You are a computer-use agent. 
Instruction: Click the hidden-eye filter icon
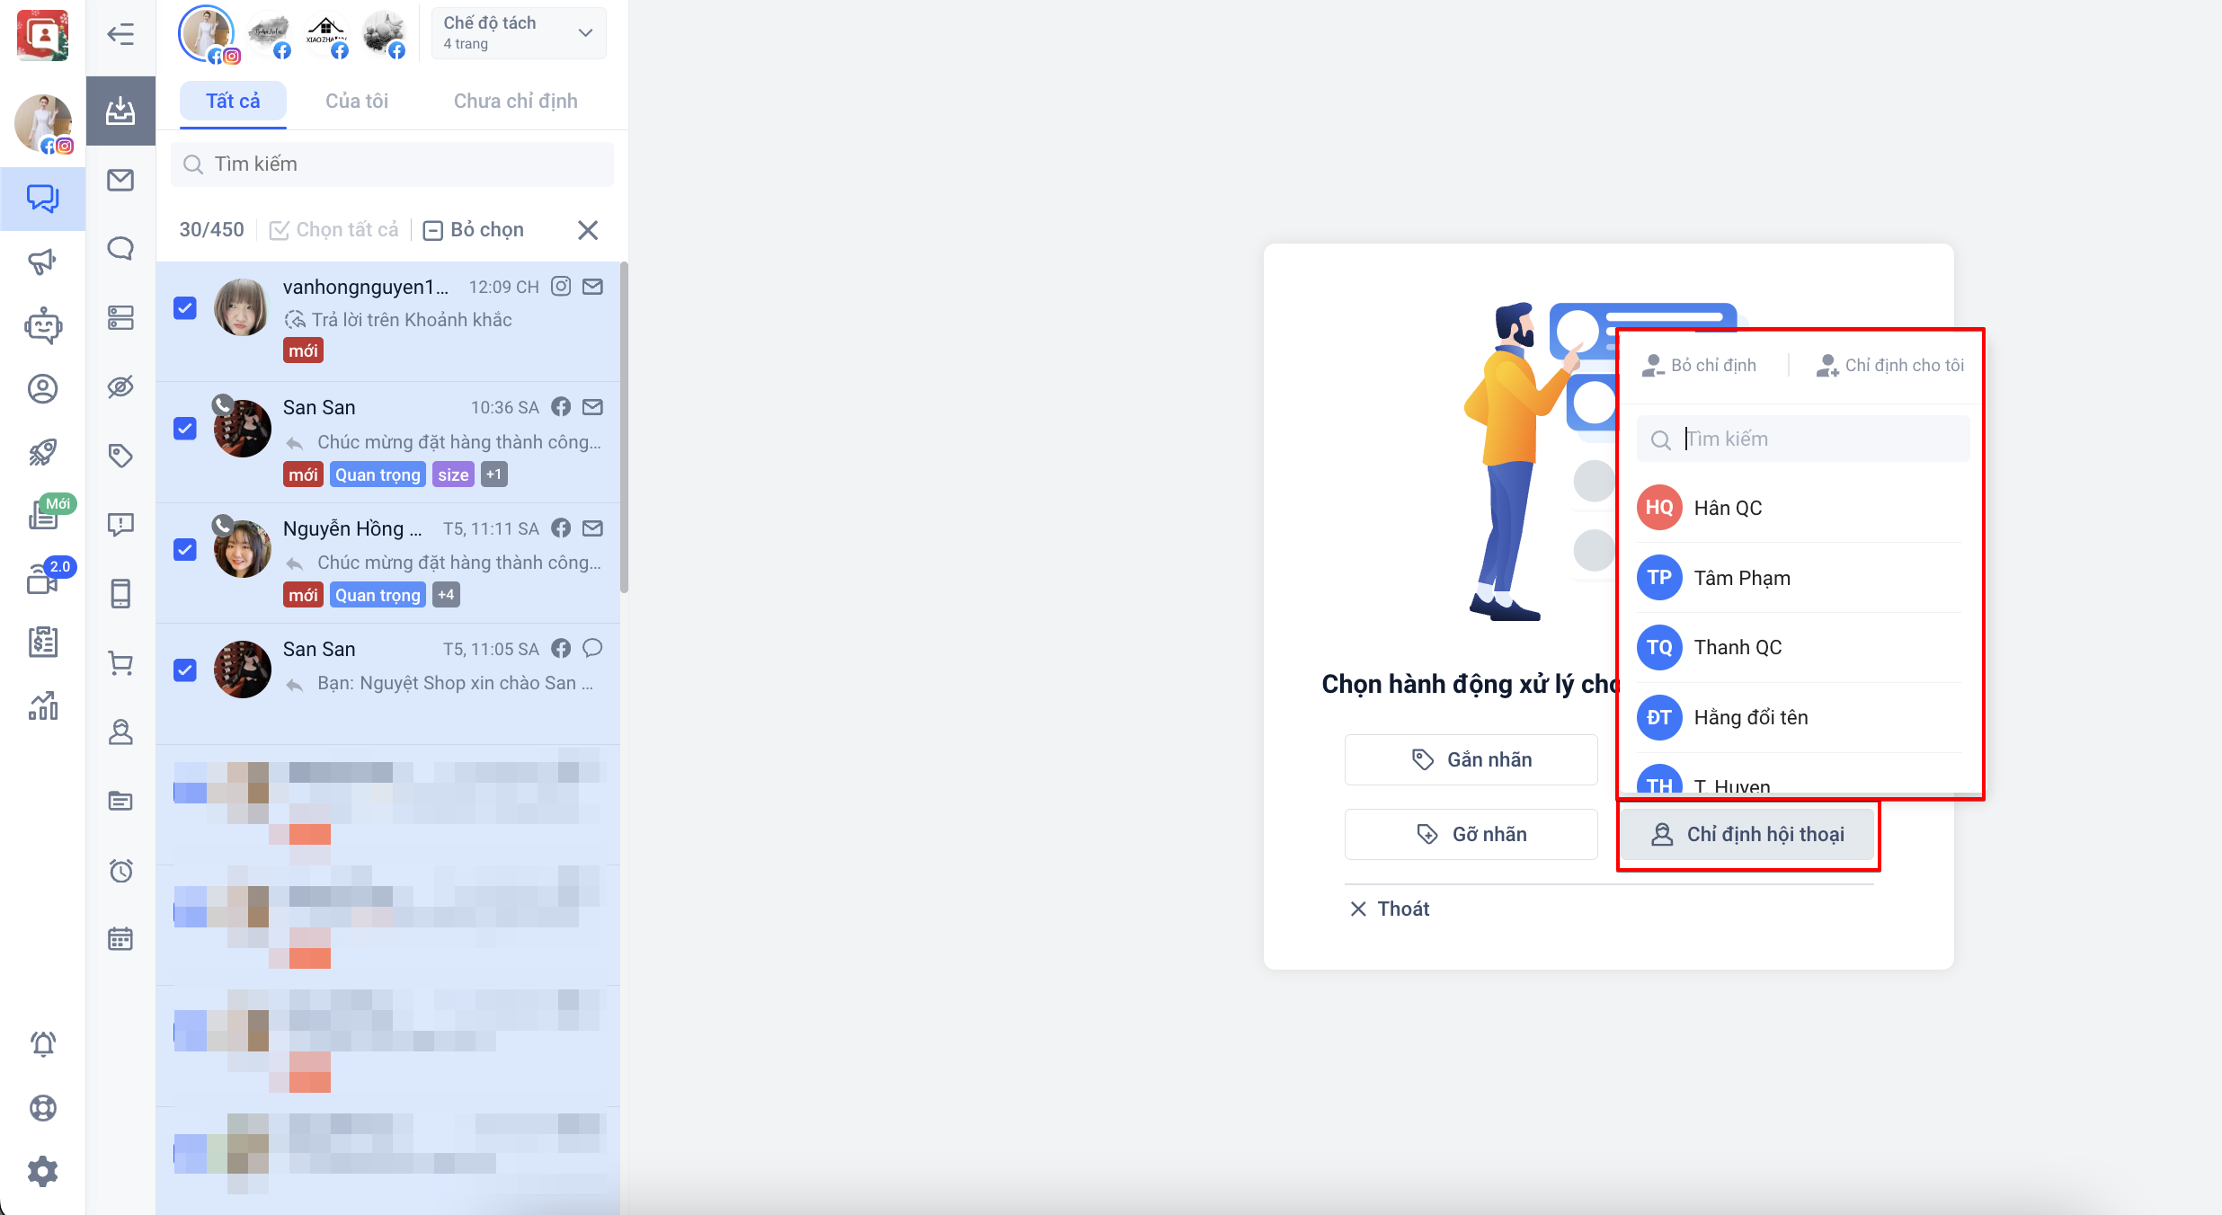(x=120, y=386)
